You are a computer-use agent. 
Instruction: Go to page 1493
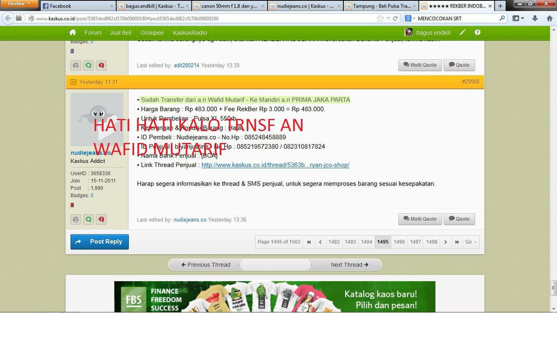click(x=350, y=242)
